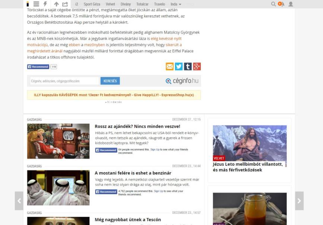
Task: Open the ILLY kapszulás KÁVÉGÉPEK ad link
Action: pyautogui.click(x=114, y=95)
